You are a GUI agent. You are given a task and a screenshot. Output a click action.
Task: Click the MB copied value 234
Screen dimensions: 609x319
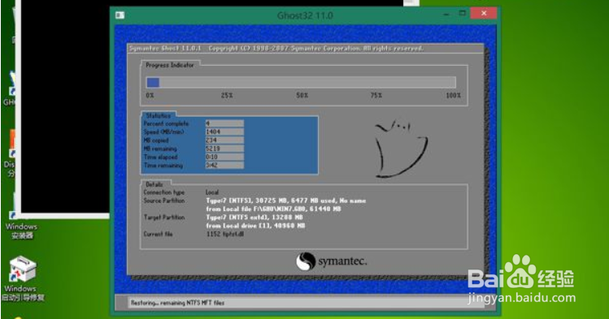tap(224, 140)
